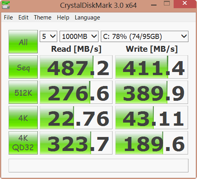This screenshot has height=179, width=197.
Task: Open the Language menu
Action: (87, 18)
